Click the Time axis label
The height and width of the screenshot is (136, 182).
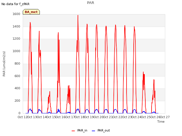161,122
